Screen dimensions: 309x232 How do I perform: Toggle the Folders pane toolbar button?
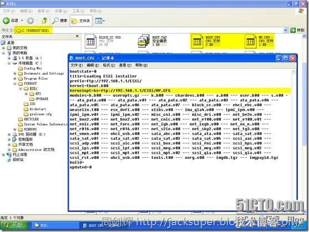pos(81,20)
